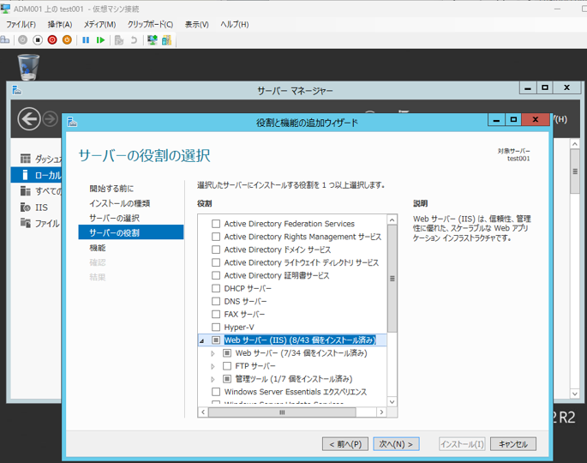Click roles list scroll right arrow
The image size is (587, 463).
381,412
